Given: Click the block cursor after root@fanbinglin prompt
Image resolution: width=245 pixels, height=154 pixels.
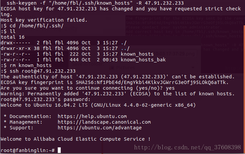Looking at the screenshot, I should click(x=59, y=150).
